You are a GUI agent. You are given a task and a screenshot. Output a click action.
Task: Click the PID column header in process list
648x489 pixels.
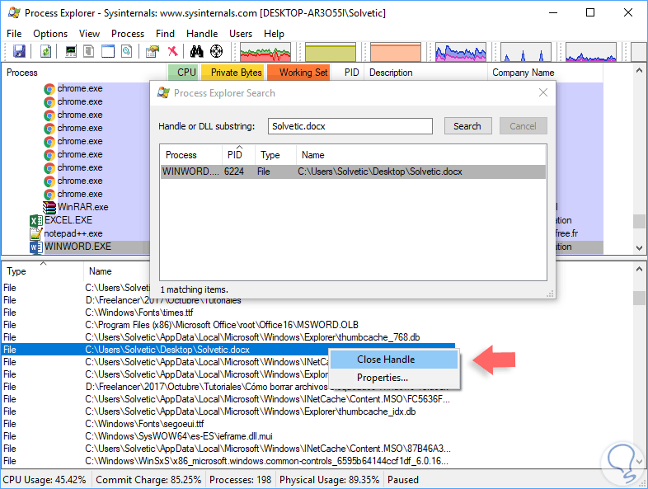[x=348, y=73]
